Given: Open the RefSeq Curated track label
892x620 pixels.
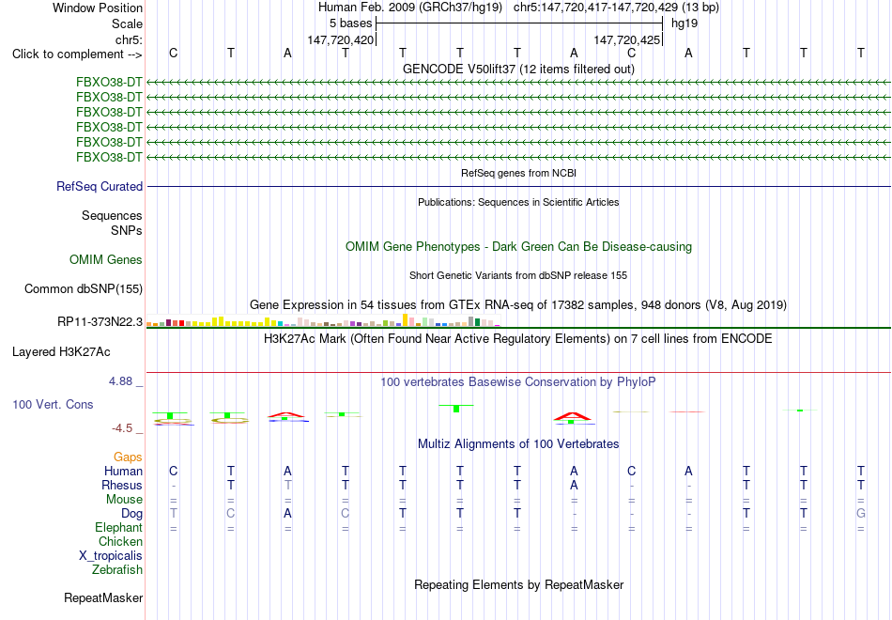Looking at the screenshot, I should 100,186.
